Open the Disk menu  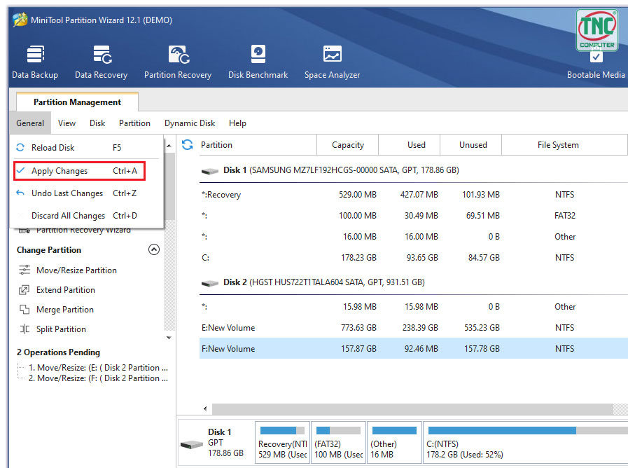pos(97,123)
